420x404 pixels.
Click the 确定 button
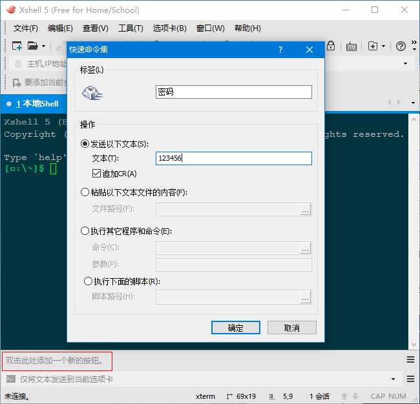pyautogui.click(x=235, y=328)
